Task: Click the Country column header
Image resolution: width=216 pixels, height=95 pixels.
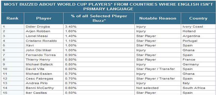Action: 198,18
